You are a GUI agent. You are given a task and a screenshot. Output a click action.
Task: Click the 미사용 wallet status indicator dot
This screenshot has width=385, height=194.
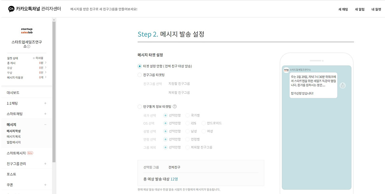click(34, 58)
